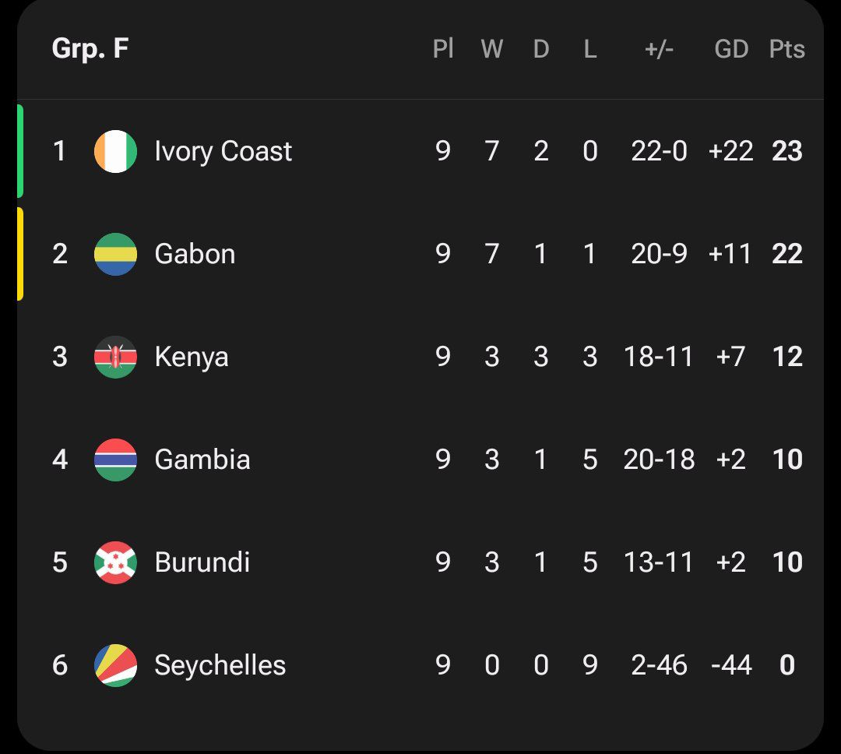Select Burundi's points total of 10

pyautogui.click(x=788, y=562)
